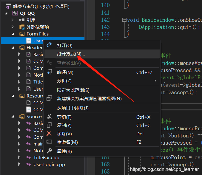Click the ui file icon of selected User item

pyautogui.click(x=29, y=41)
